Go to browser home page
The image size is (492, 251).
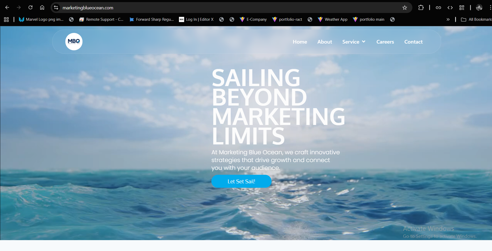pyautogui.click(x=42, y=8)
